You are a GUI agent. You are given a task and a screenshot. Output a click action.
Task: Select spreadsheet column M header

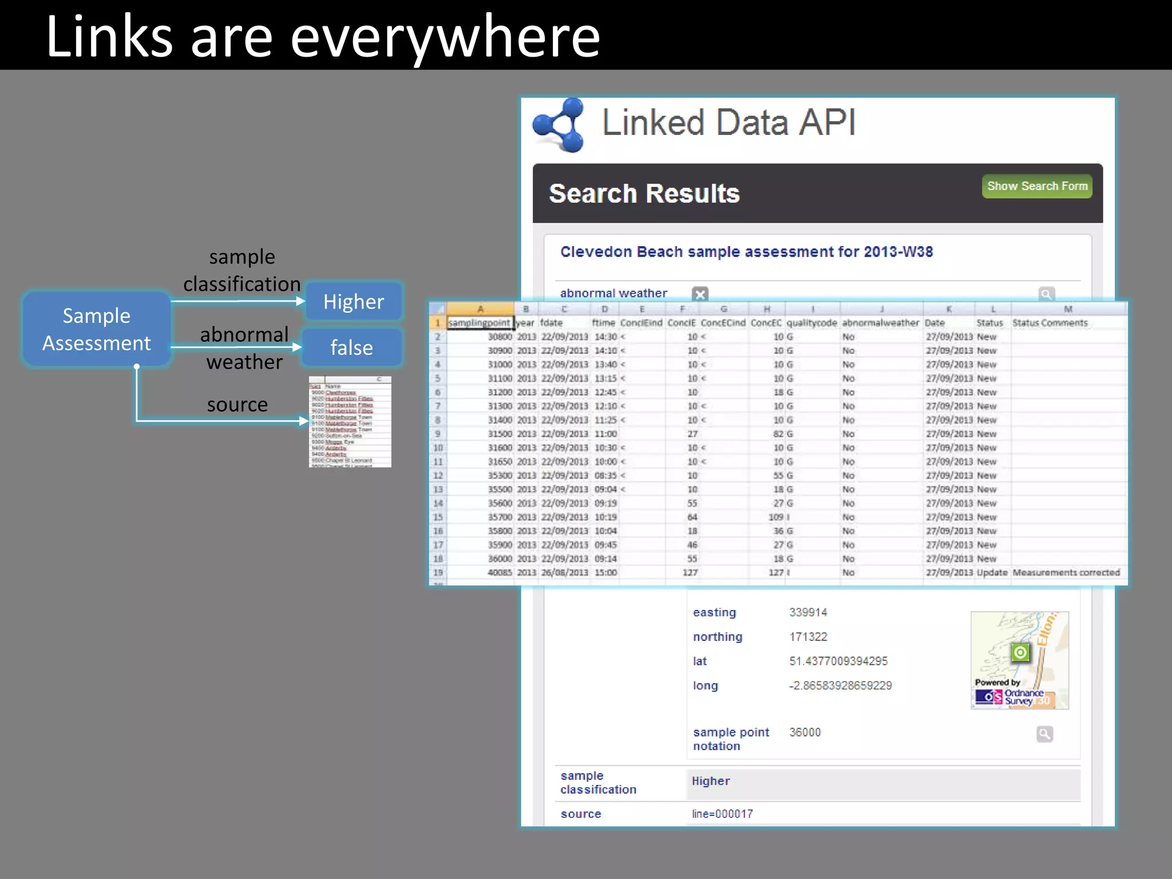[1068, 309]
